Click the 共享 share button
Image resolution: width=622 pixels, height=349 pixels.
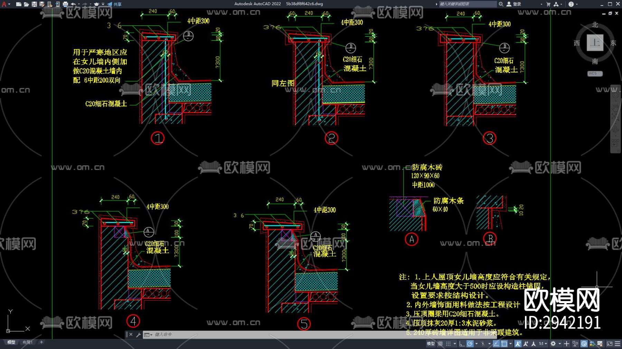click(x=114, y=4)
